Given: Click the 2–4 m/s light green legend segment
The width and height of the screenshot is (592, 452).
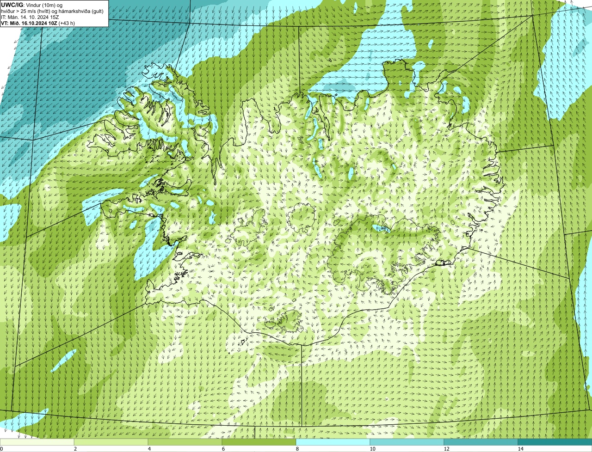Looking at the screenshot, I should click(x=111, y=442).
